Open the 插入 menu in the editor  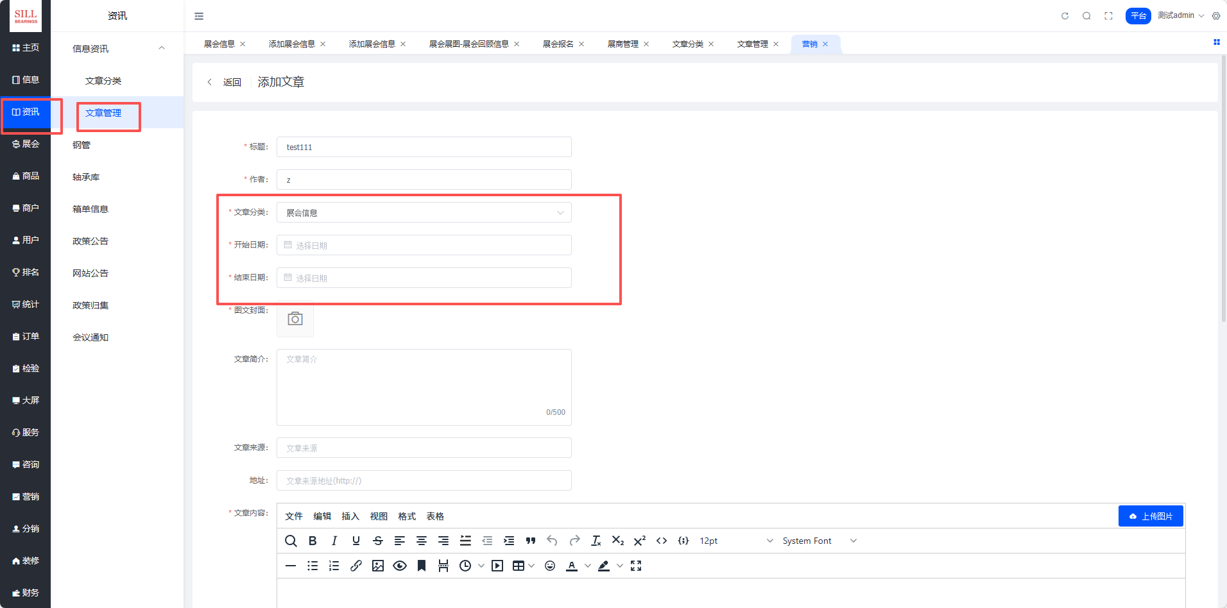[350, 516]
